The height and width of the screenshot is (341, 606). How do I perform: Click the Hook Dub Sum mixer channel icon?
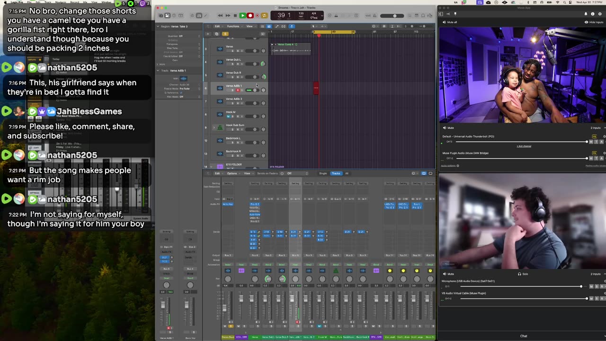tap(336, 271)
